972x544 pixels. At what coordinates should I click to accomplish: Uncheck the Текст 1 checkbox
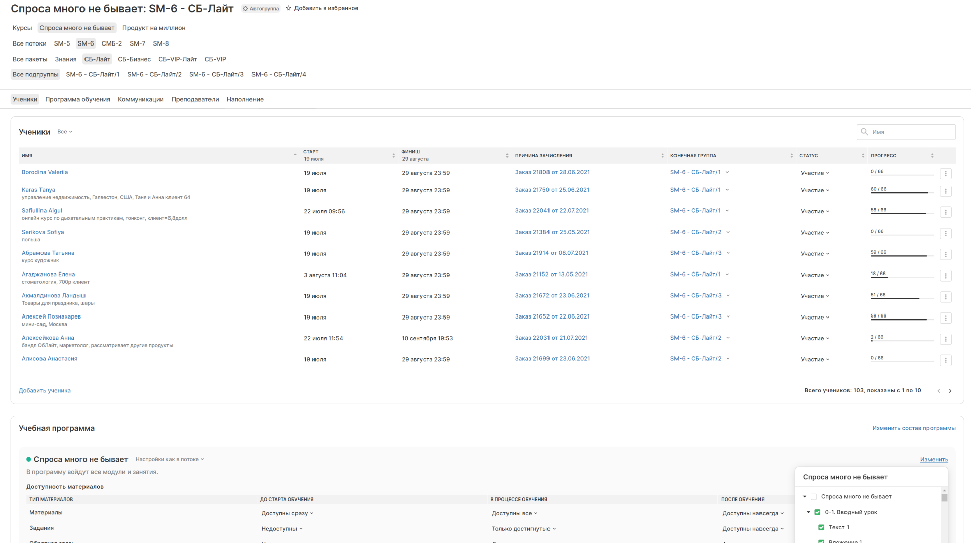tap(821, 528)
